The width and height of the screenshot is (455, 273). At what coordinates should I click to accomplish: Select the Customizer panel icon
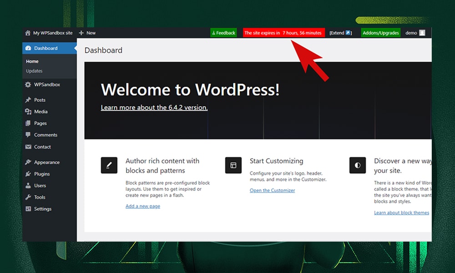tap(233, 165)
